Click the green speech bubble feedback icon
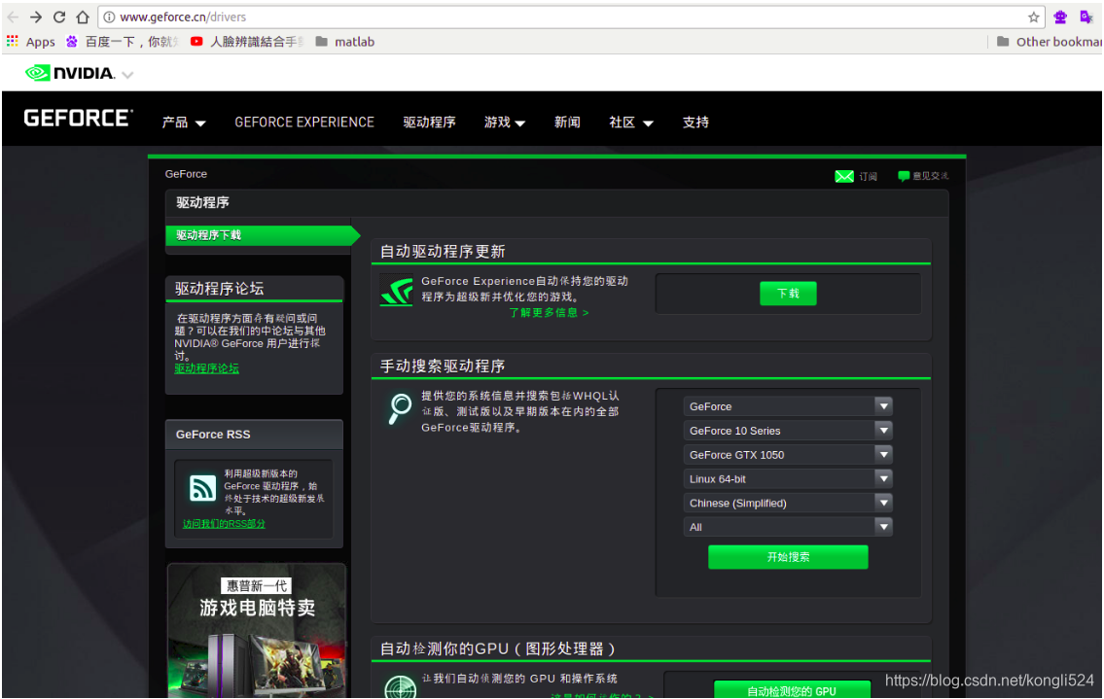Image resolution: width=1104 pixels, height=699 pixels. [904, 176]
